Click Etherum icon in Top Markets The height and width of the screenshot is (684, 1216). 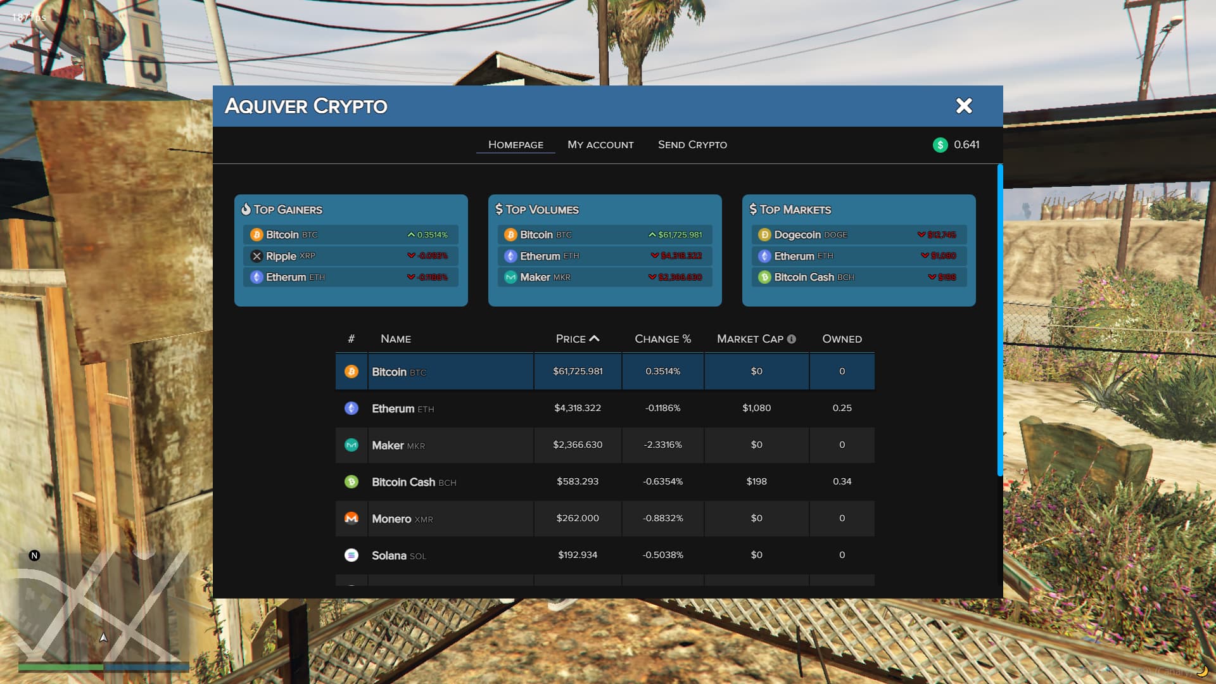[764, 256]
